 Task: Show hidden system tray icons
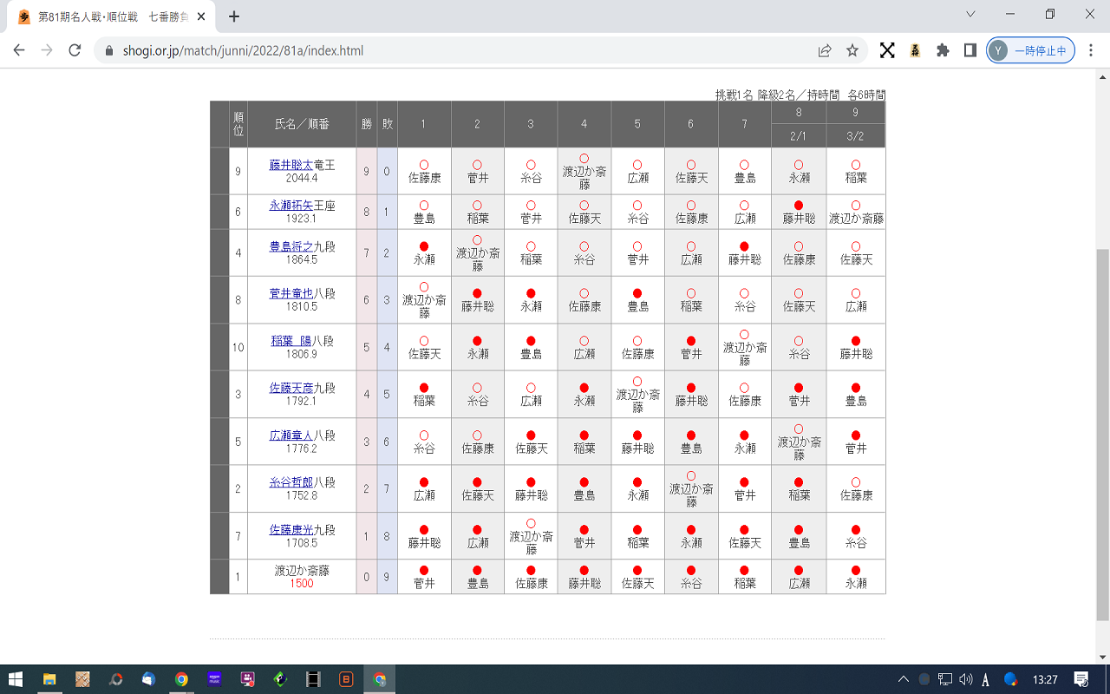coord(904,679)
